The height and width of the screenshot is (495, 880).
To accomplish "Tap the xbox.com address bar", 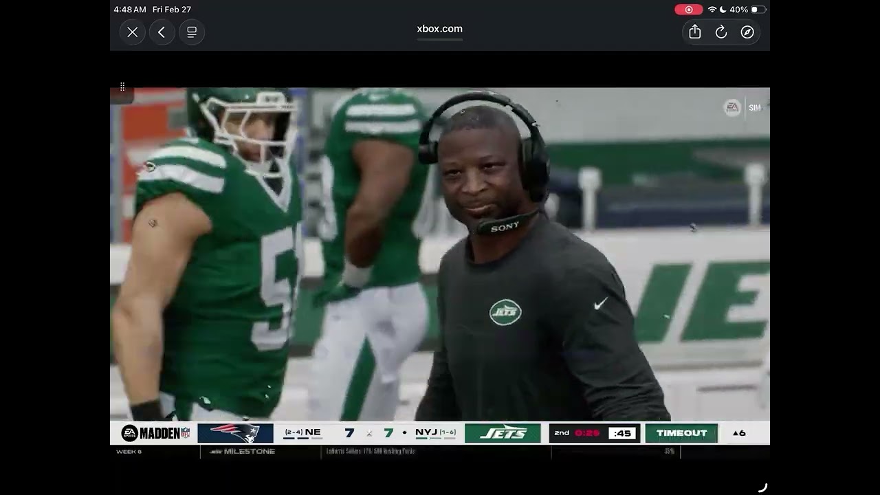I will click(439, 30).
